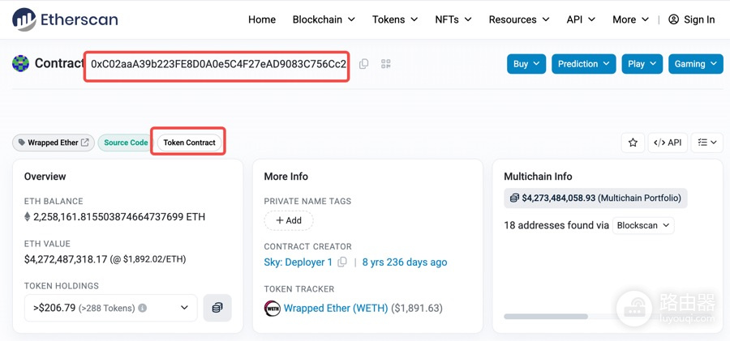Expand the Gaming dropdown

[x=696, y=64]
